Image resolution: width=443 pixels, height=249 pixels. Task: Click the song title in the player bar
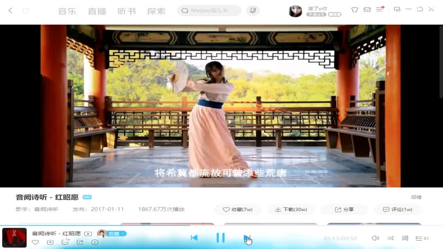click(x=56, y=233)
